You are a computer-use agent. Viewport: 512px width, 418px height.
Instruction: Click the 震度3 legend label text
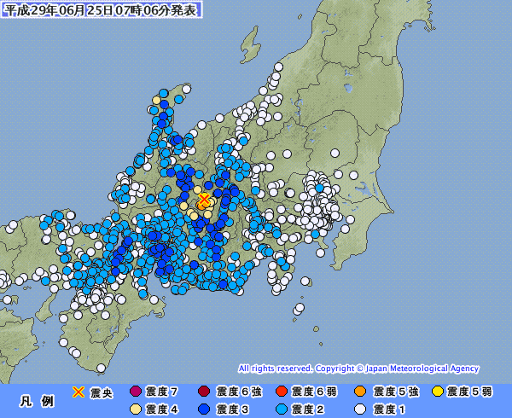coord(232,409)
